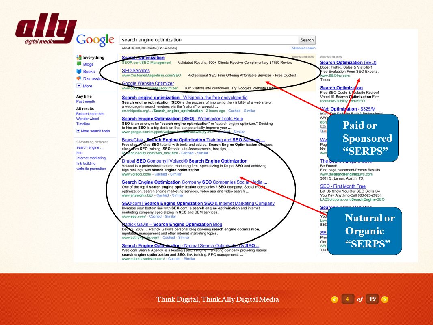Choose the Past month time filter

pos(86,101)
